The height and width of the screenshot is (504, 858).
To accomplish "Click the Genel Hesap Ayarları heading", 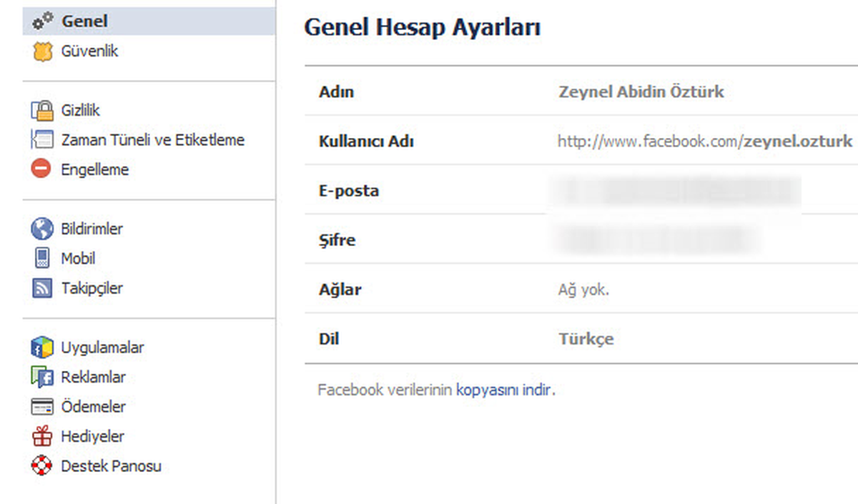I will coord(422,27).
